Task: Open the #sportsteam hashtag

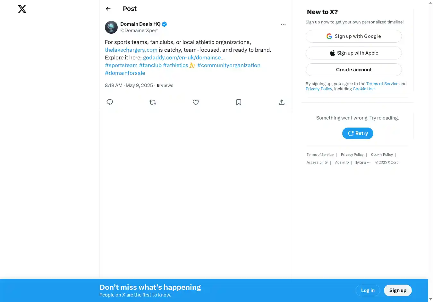Action: (121, 65)
